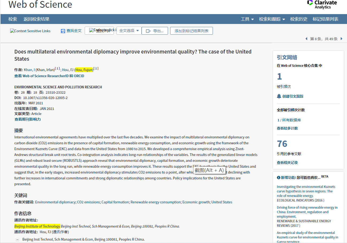The width and height of the screenshot is (347, 243).
Task: Click the bell icon for citation alert
Action: (x=279, y=96)
